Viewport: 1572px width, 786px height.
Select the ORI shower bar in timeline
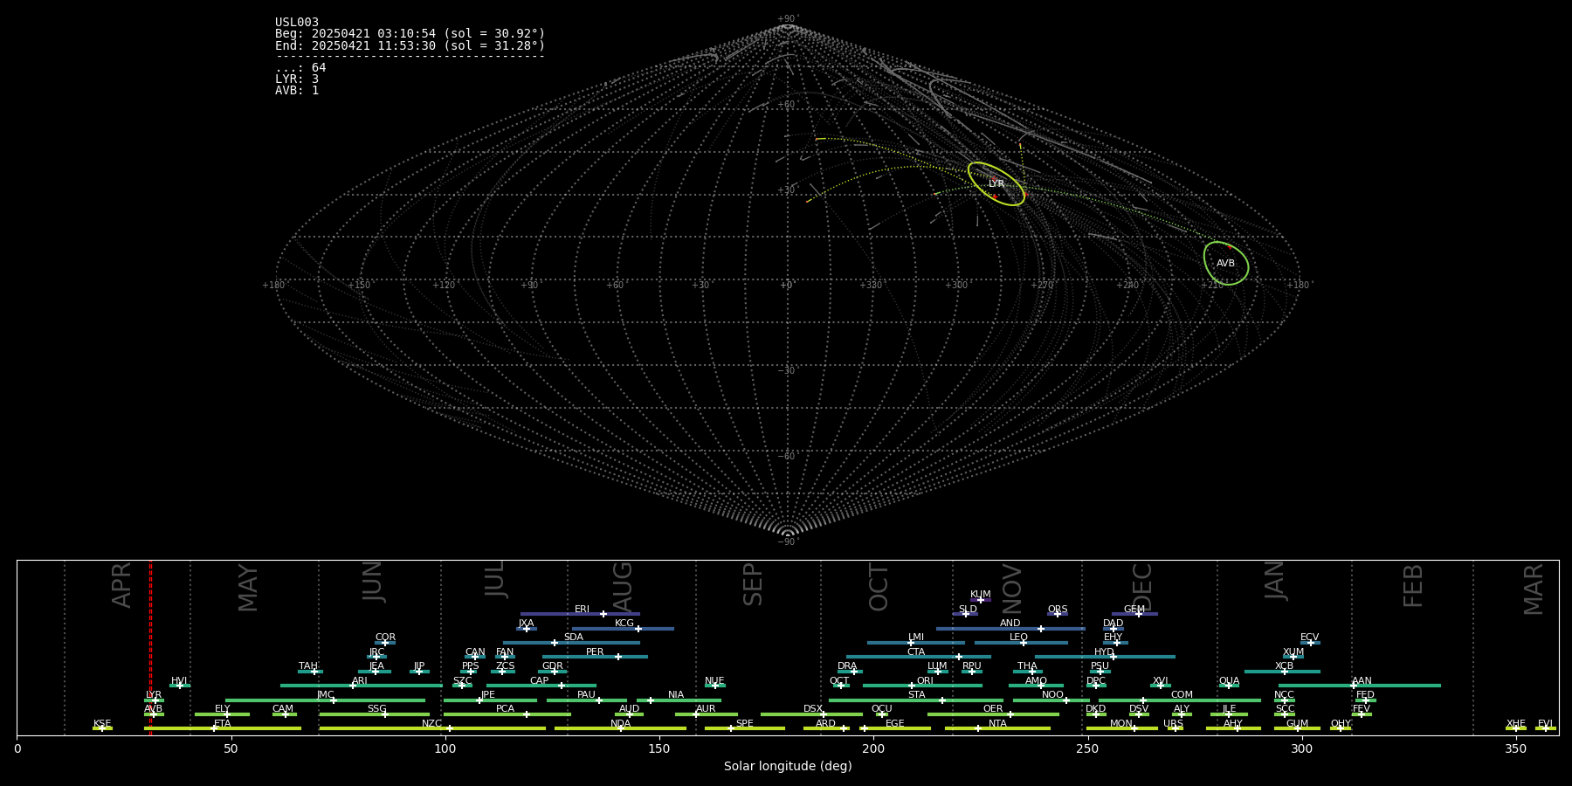tap(922, 686)
